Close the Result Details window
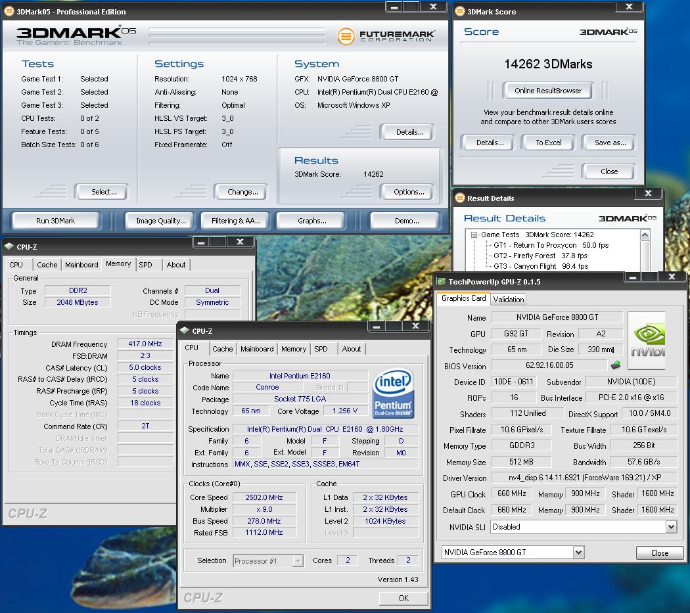This screenshot has width=690, height=613. 648,193
